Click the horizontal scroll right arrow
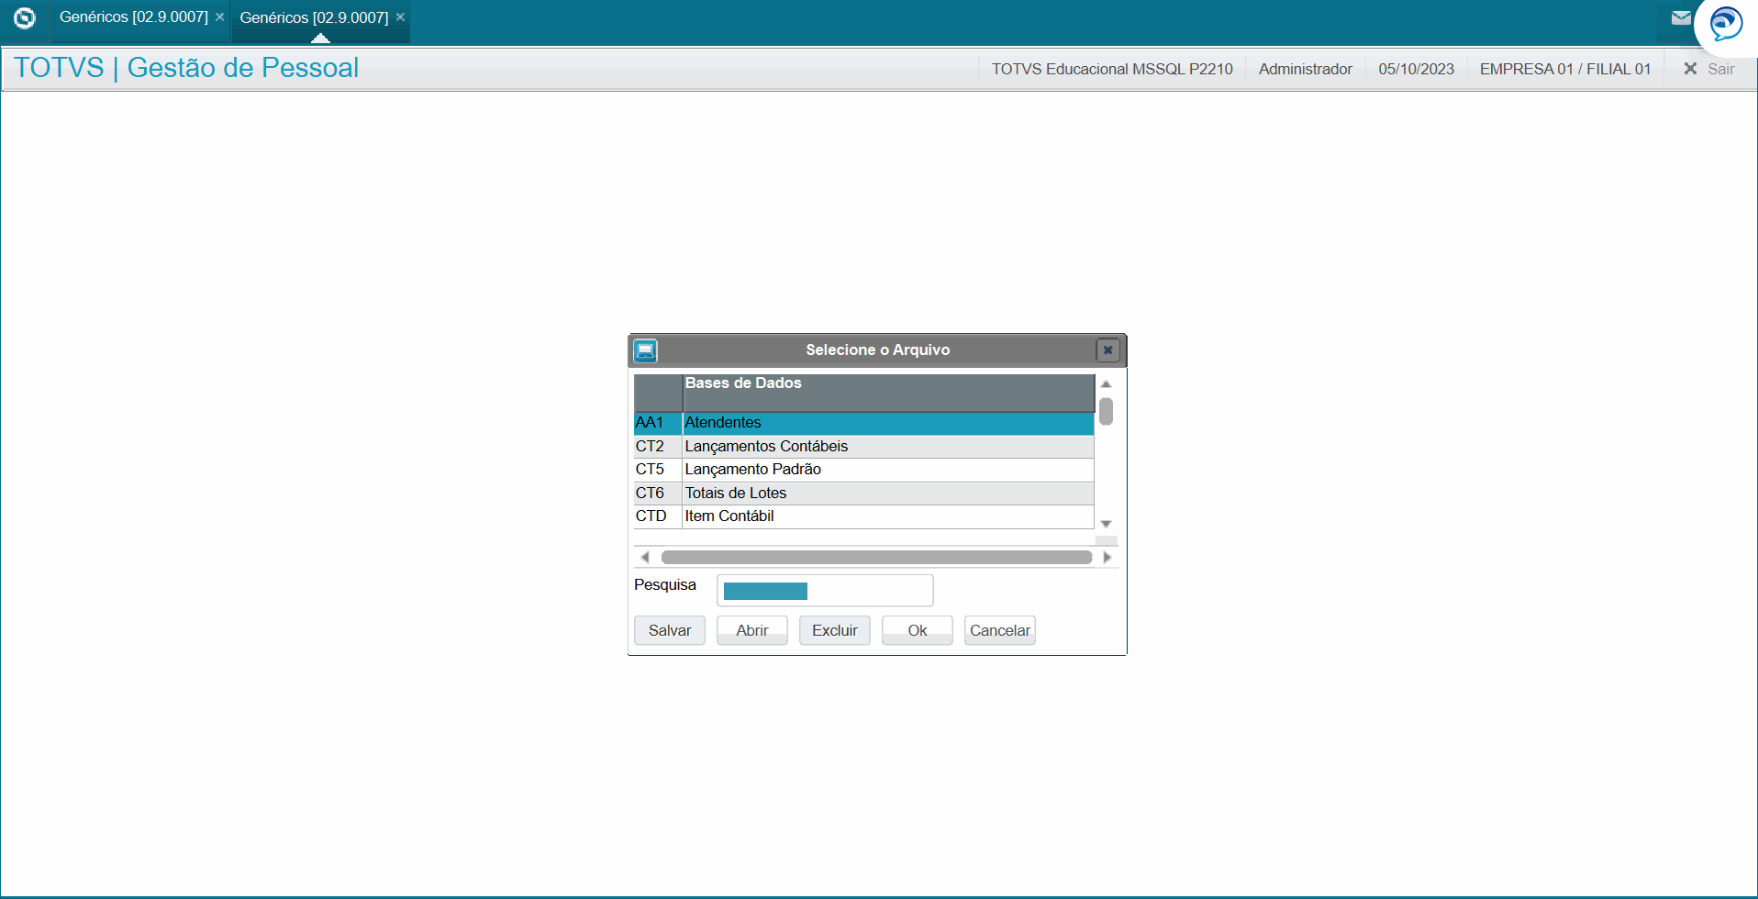This screenshot has height=899, width=1758. click(x=1107, y=557)
